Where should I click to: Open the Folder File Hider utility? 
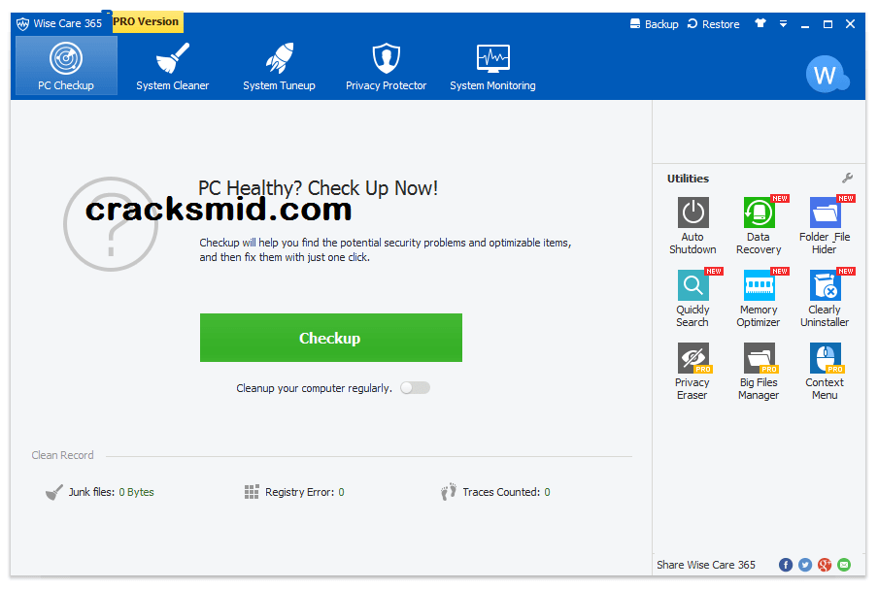[825, 225]
